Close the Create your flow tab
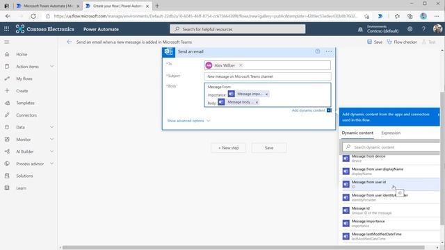Screen dimensions: 445x250 click(x=147, y=6)
